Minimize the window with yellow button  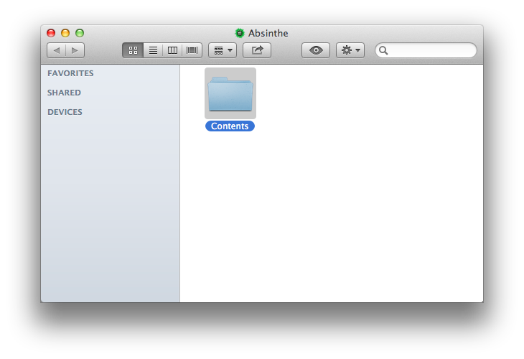tap(65, 33)
